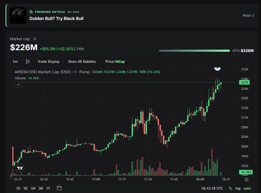Open the Black Bull article thumbnail

18,15
